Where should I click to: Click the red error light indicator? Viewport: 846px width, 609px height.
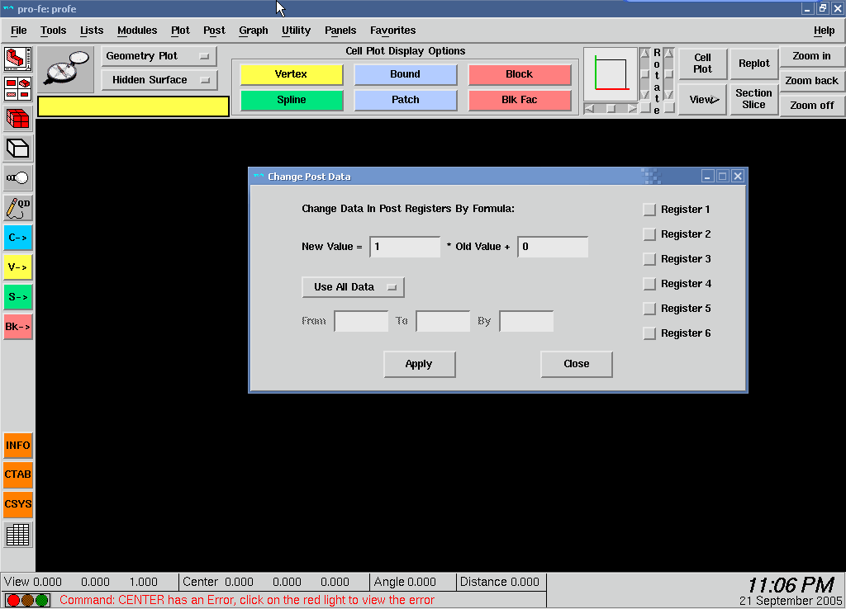(13, 600)
